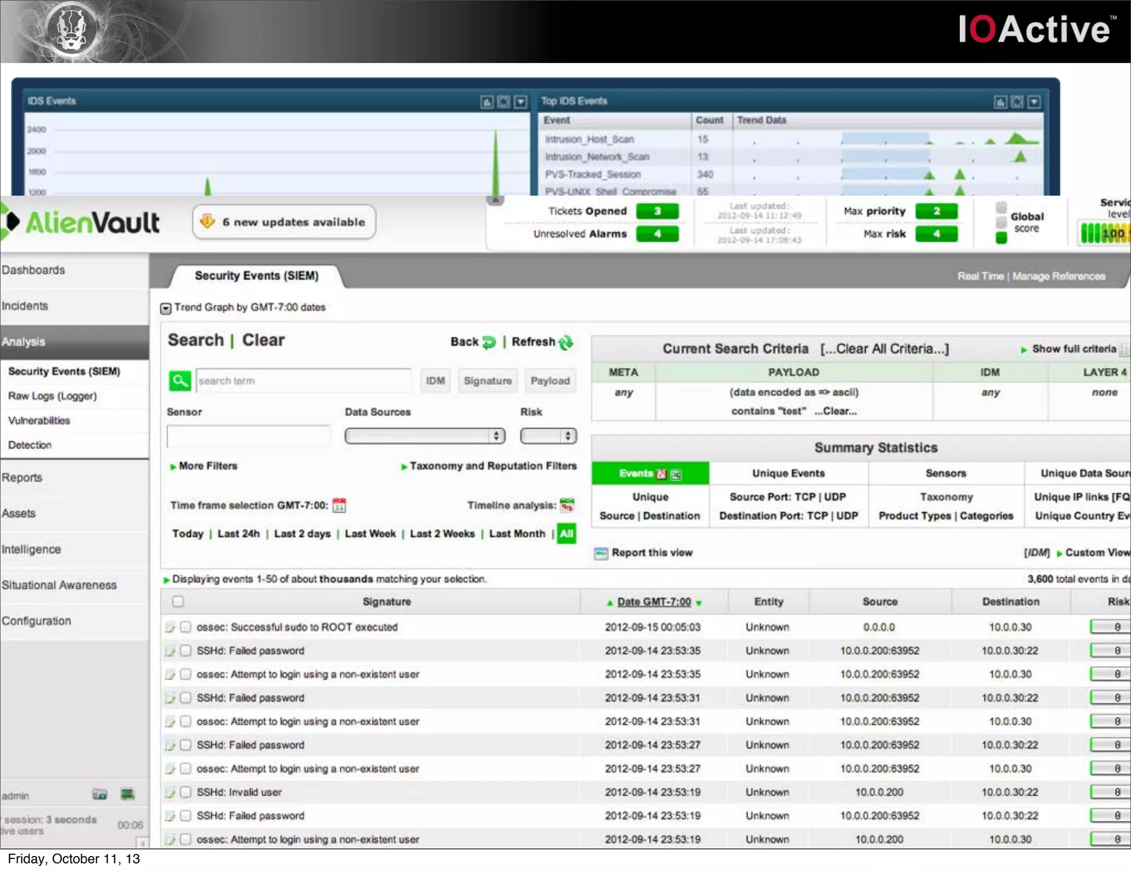
Task: Click the Back arrow icon
Action: click(x=489, y=343)
